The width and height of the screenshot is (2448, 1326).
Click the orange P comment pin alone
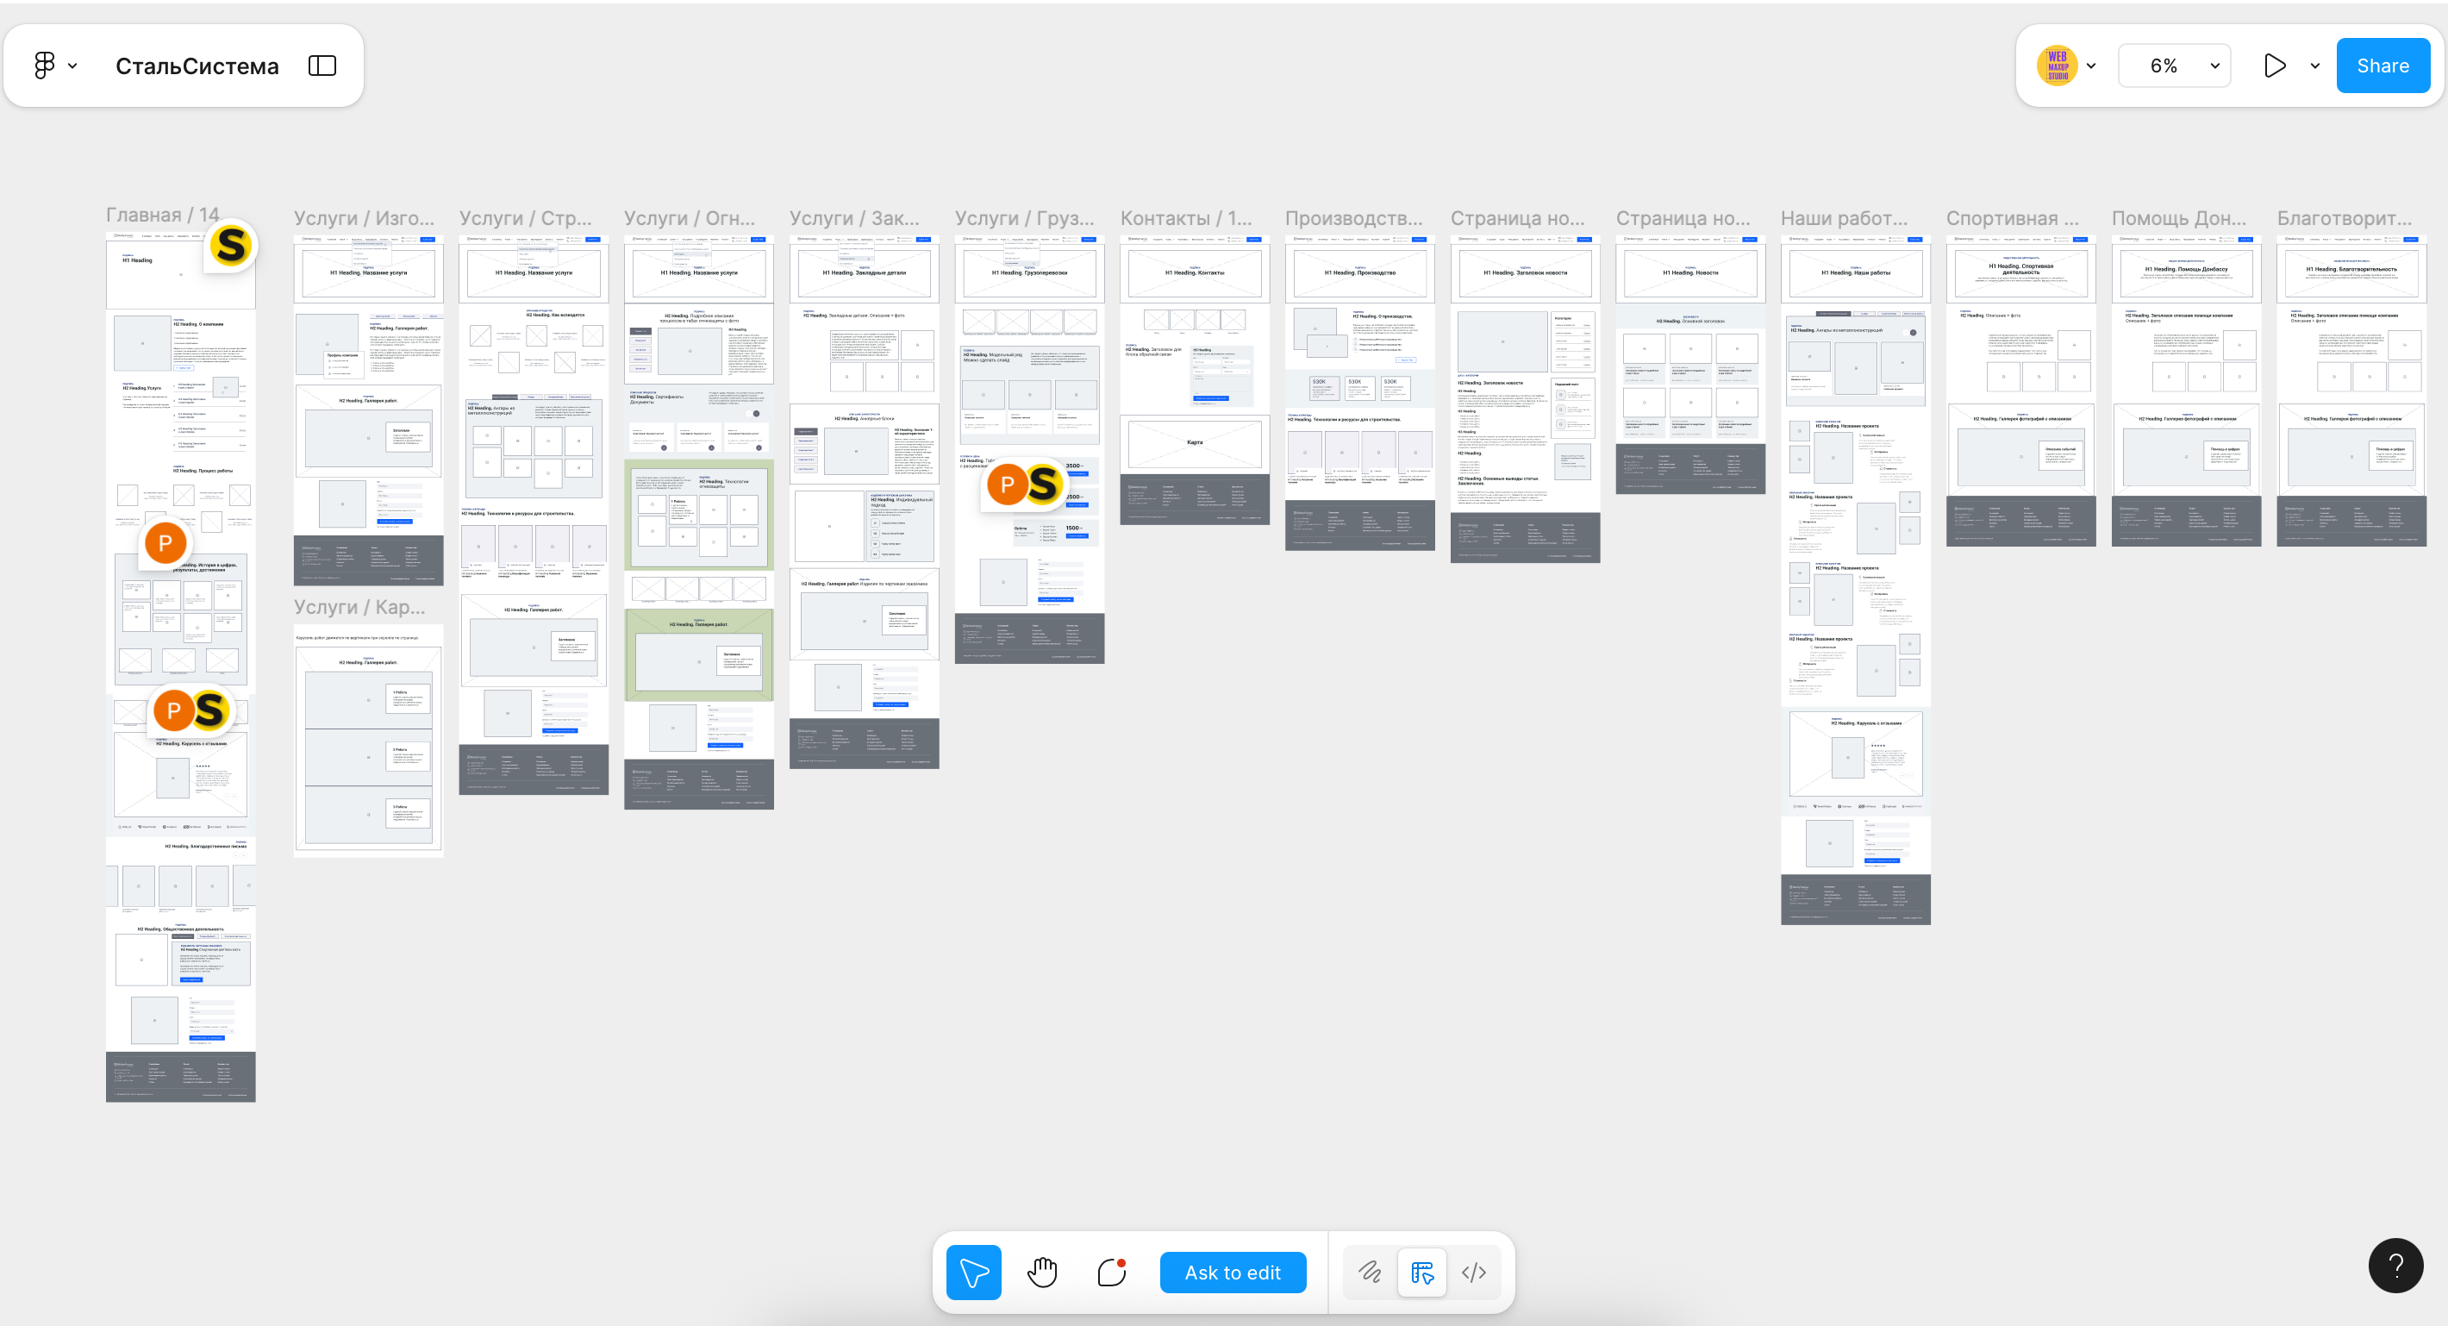pos(165,543)
